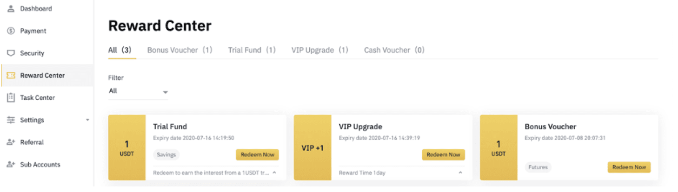This screenshot has height=192, width=678.
Task: Open the VIP Upgrade tab
Action: pyautogui.click(x=320, y=50)
